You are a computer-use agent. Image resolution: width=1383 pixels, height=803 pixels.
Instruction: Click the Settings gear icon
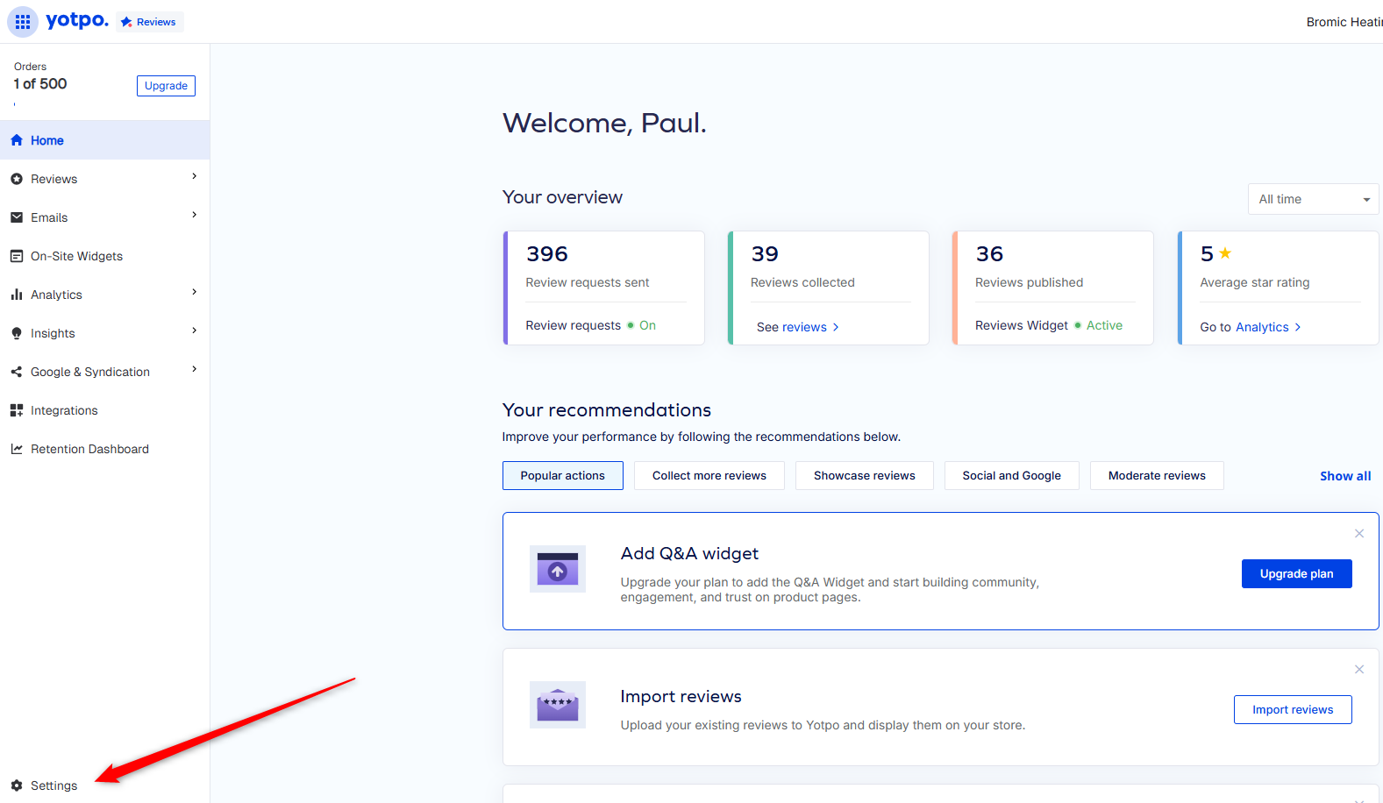click(x=17, y=785)
